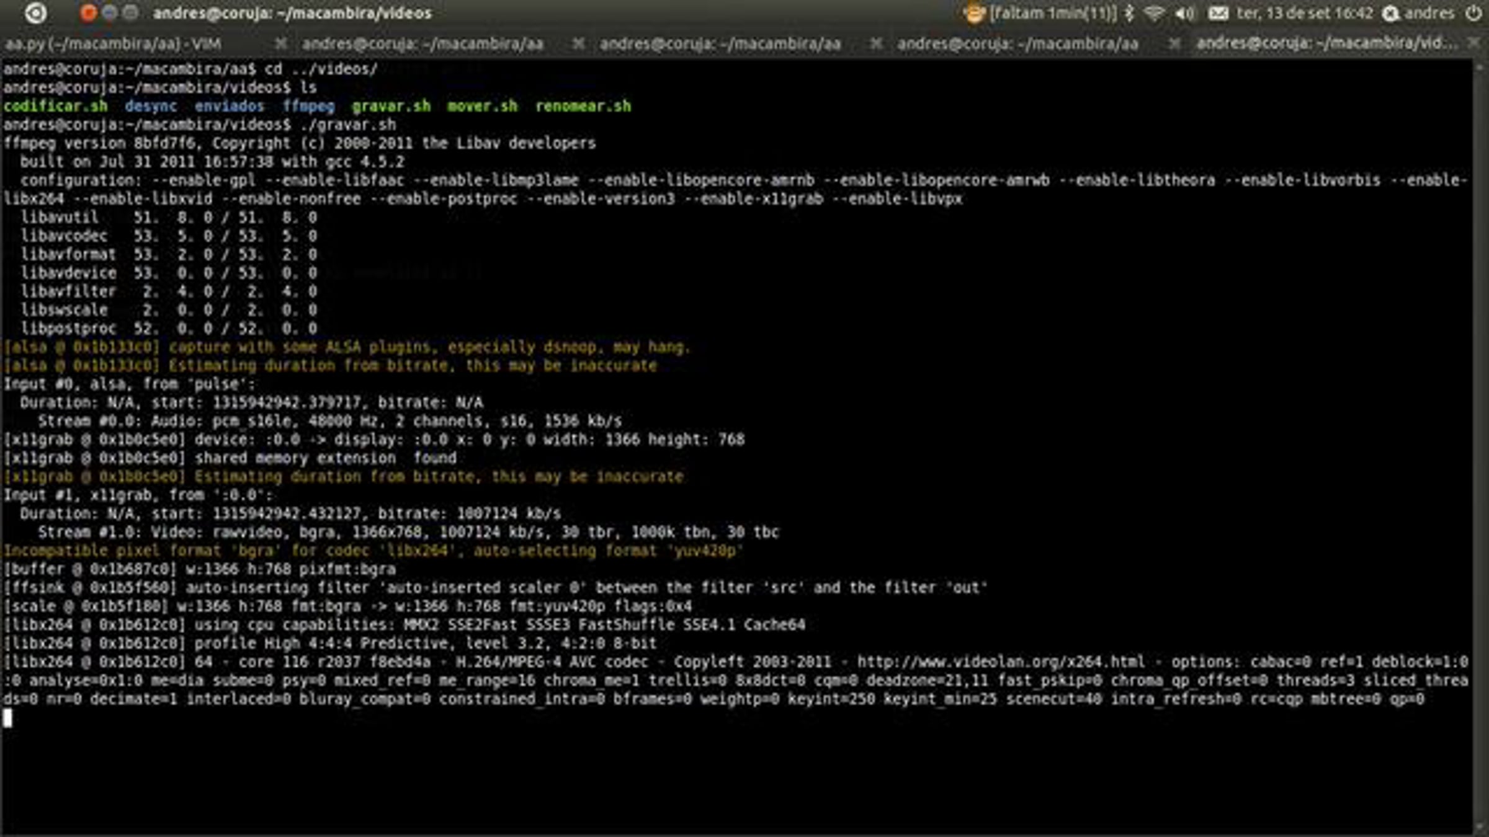Click the red window close button
Screen dimensions: 1489x837
87,13
